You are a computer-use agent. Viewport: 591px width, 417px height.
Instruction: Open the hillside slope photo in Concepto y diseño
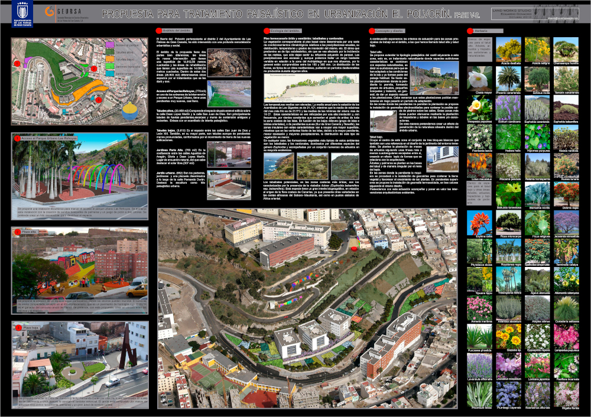coord(384,121)
